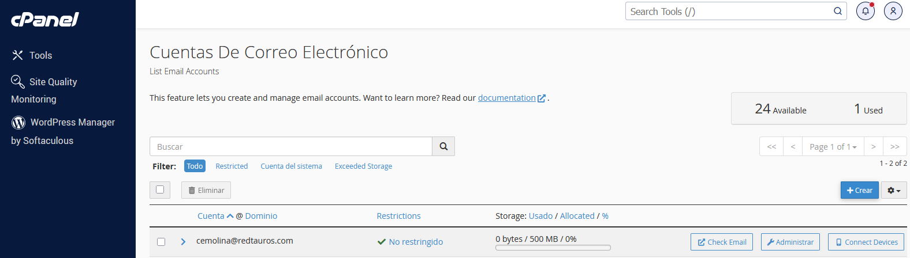Open the user account icon
This screenshot has height=258, width=910.
(x=893, y=11)
